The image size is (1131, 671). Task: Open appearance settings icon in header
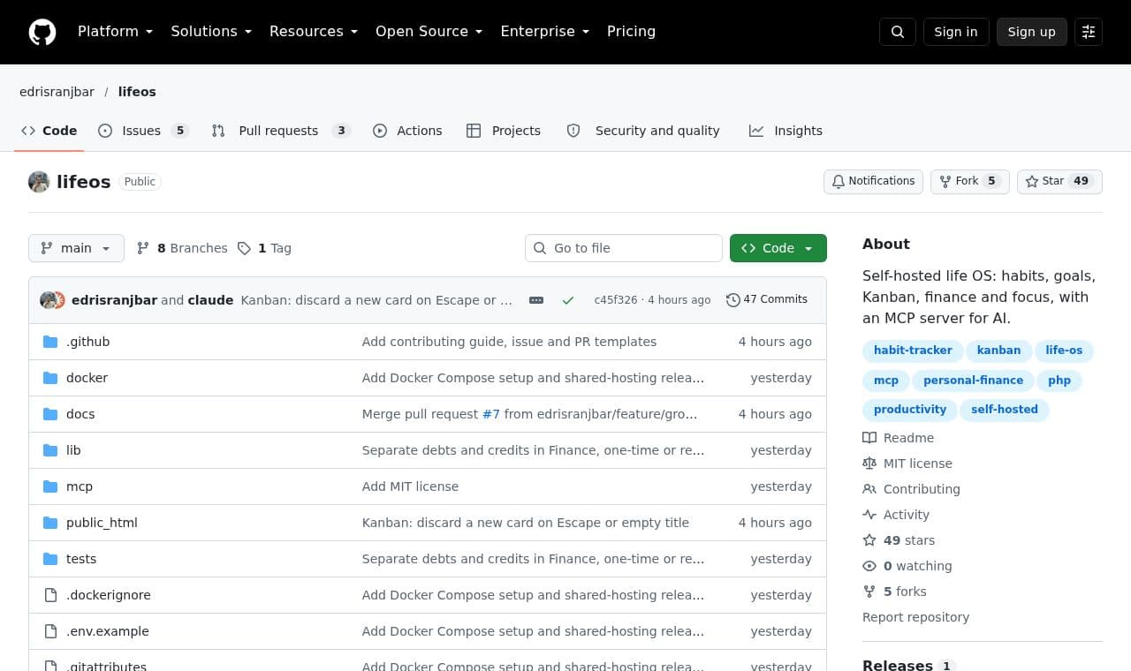[1089, 32]
